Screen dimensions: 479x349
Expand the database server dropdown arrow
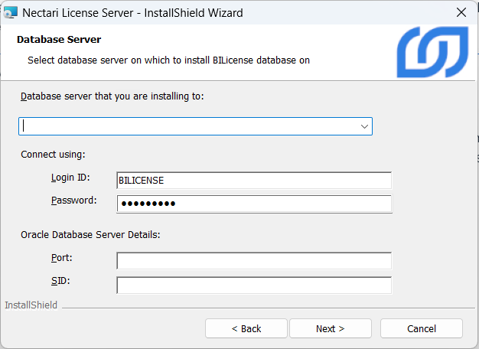click(x=363, y=126)
